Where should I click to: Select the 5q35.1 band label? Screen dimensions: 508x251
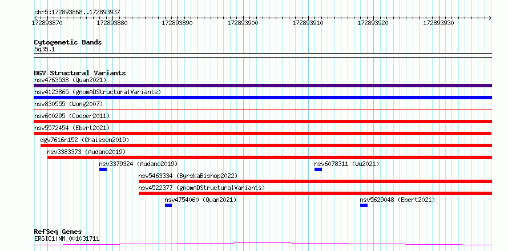coord(43,49)
